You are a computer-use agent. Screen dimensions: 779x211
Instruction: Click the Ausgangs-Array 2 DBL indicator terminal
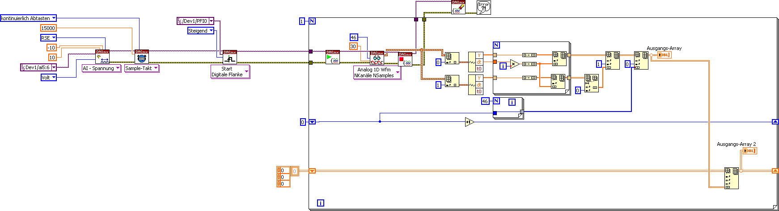point(750,151)
